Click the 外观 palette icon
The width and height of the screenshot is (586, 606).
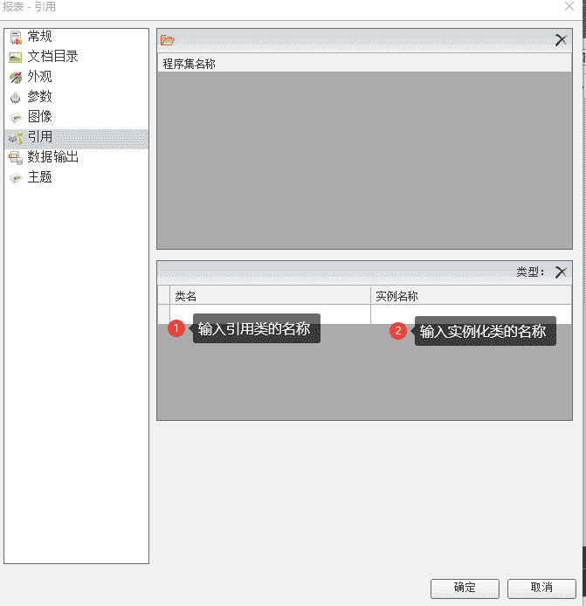pyautogui.click(x=16, y=77)
